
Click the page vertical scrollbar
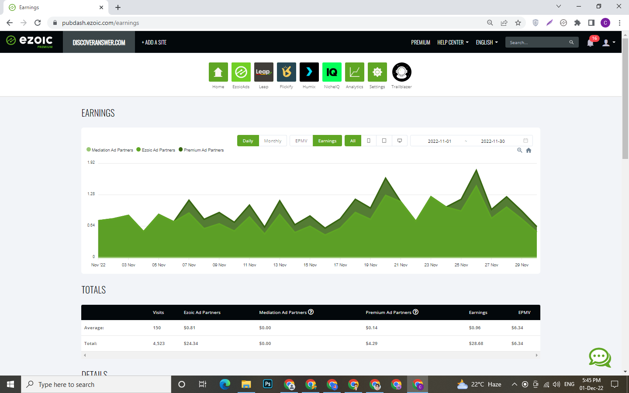[625, 98]
